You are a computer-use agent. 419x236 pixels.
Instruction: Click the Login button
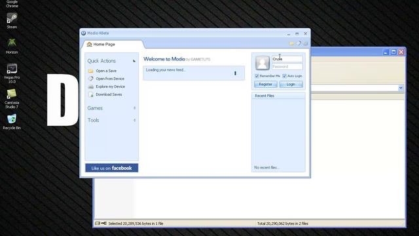click(291, 85)
